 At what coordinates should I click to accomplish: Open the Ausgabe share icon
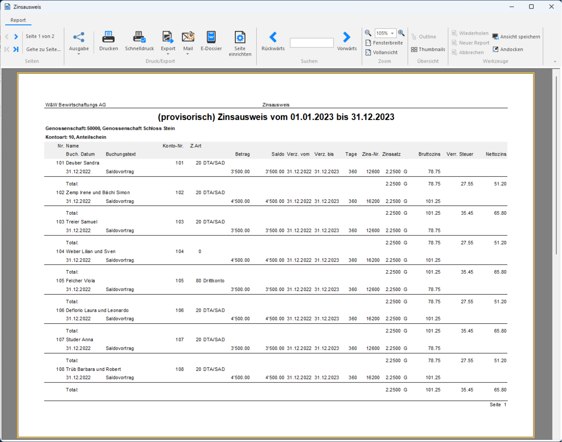pyautogui.click(x=79, y=37)
